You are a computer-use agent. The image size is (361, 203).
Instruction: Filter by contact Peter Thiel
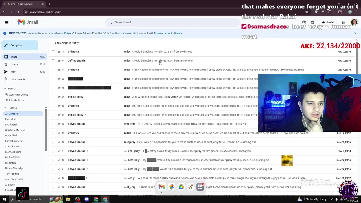(11, 136)
